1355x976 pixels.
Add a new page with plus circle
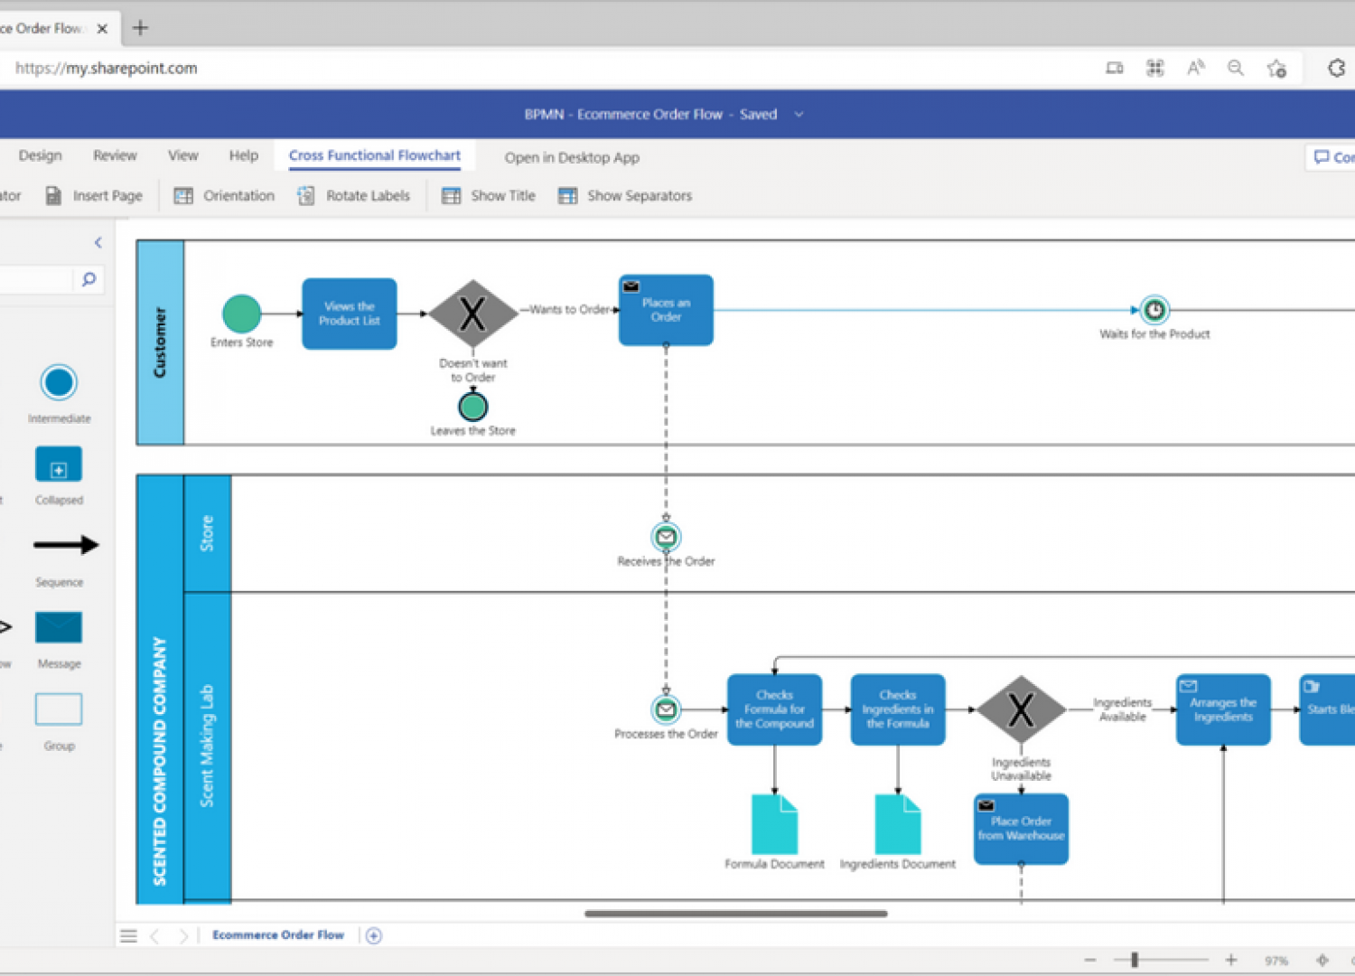coord(374,936)
